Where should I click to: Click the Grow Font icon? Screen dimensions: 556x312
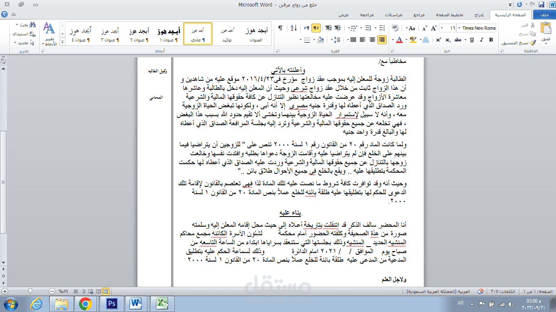433,28
